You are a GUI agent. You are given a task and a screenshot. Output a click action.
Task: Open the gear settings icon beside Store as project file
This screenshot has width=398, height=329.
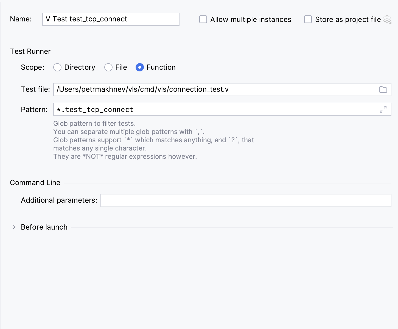click(387, 19)
